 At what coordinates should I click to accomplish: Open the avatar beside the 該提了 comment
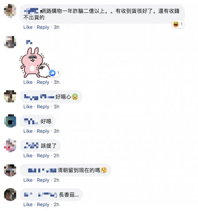click(x=10, y=145)
